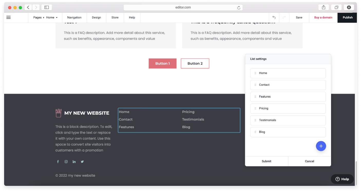The width and height of the screenshot is (361, 192).
Task: Click the right FAQ description text
Action: [241, 36]
